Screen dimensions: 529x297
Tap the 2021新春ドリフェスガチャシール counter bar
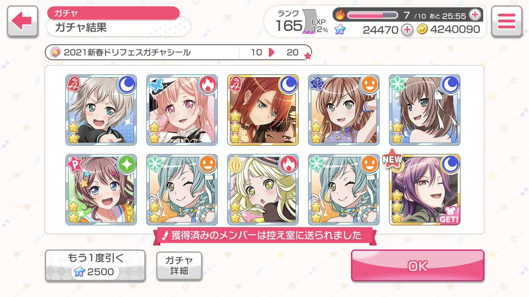coord(178,52)
